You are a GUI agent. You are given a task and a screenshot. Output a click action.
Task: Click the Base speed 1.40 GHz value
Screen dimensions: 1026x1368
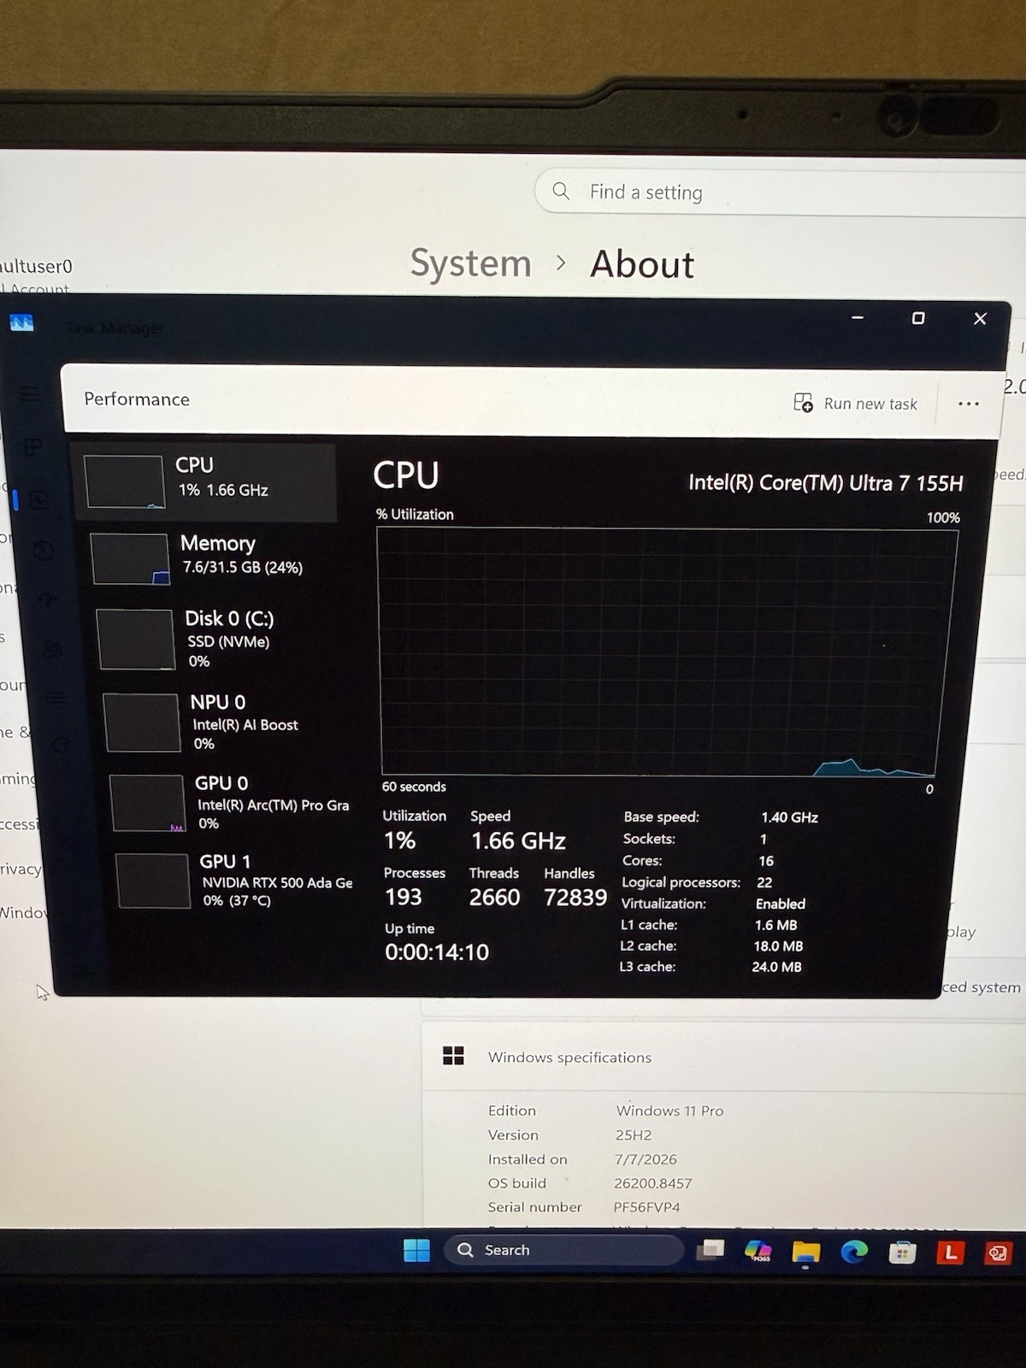(789, 817)
